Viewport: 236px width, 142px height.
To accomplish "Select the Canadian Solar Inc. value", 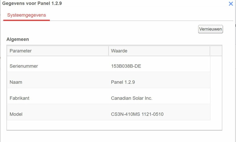I will [132, 98].
